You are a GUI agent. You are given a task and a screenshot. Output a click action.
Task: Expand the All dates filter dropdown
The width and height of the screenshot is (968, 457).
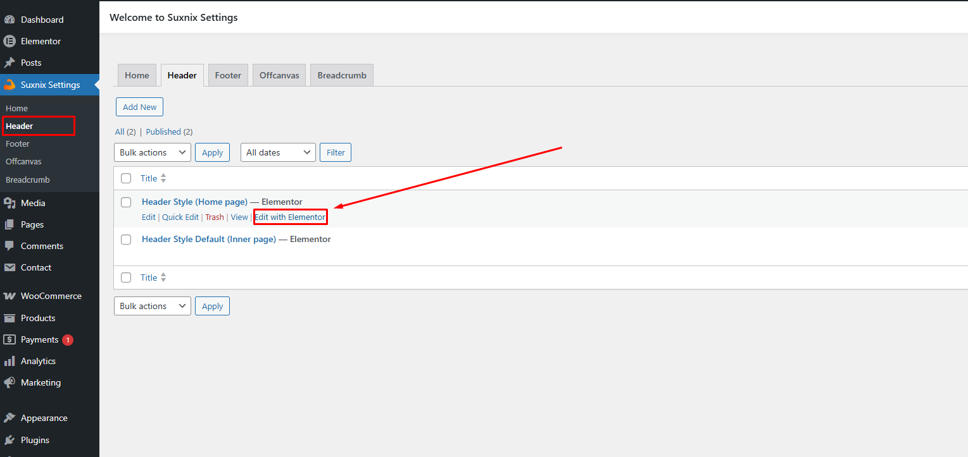(x=278, y=152)
